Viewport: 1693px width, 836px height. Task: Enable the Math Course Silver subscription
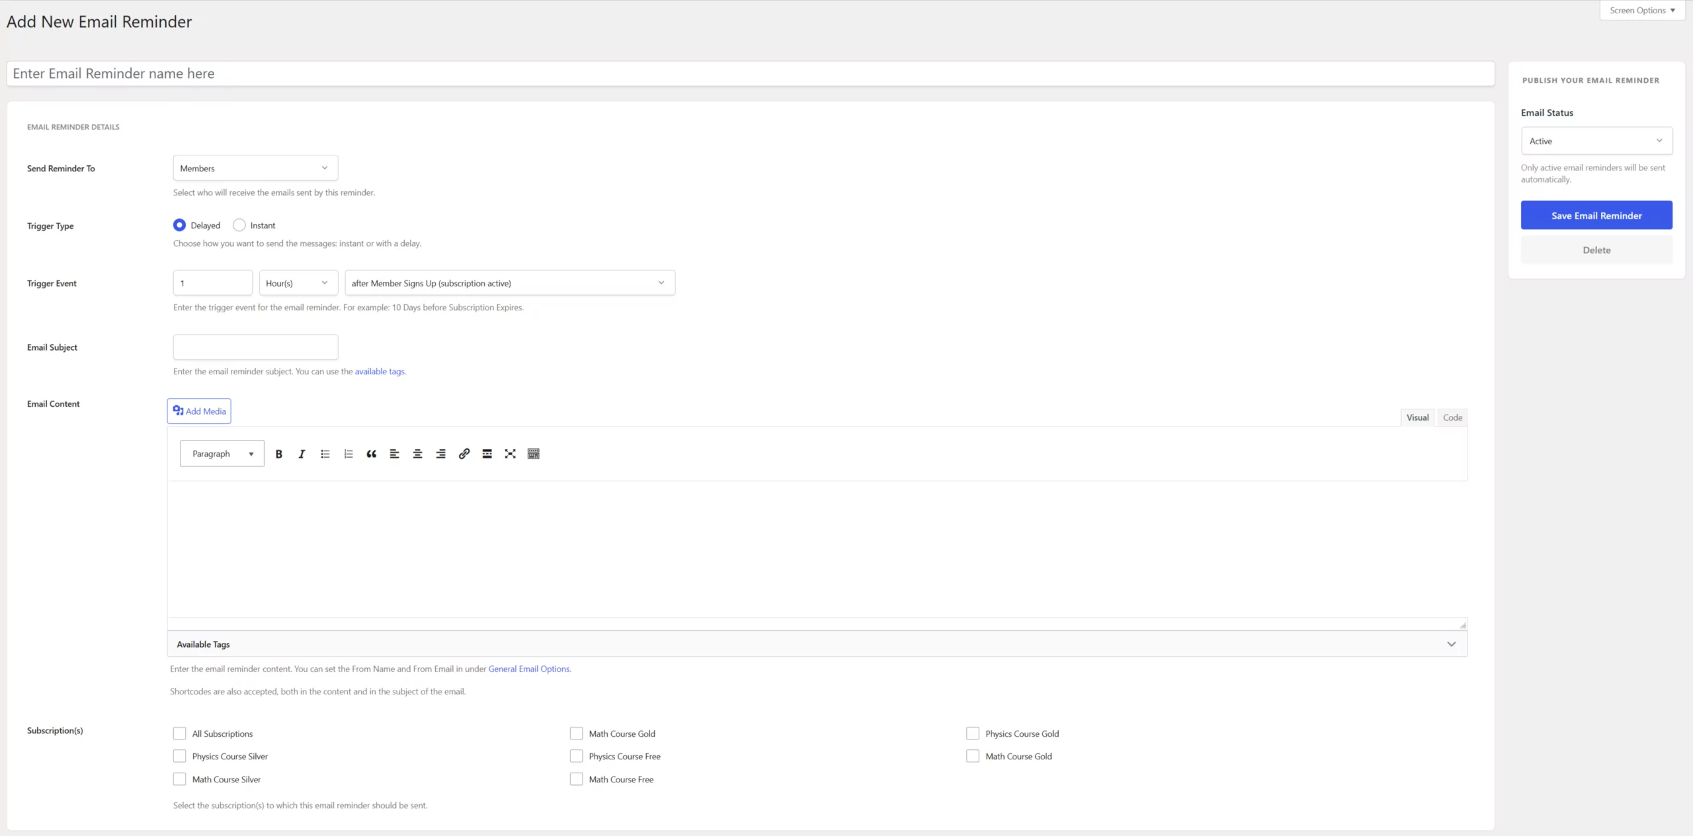(x=179, y=779)
